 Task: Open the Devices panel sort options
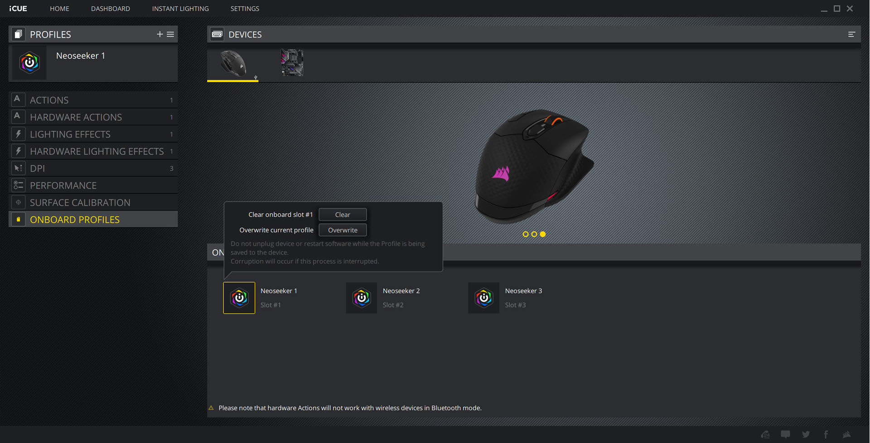[852, 34]
